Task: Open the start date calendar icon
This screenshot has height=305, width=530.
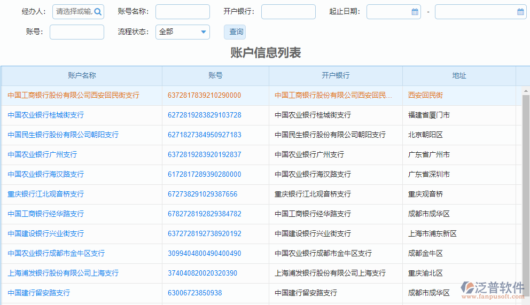Action: [x=415, y=12]
